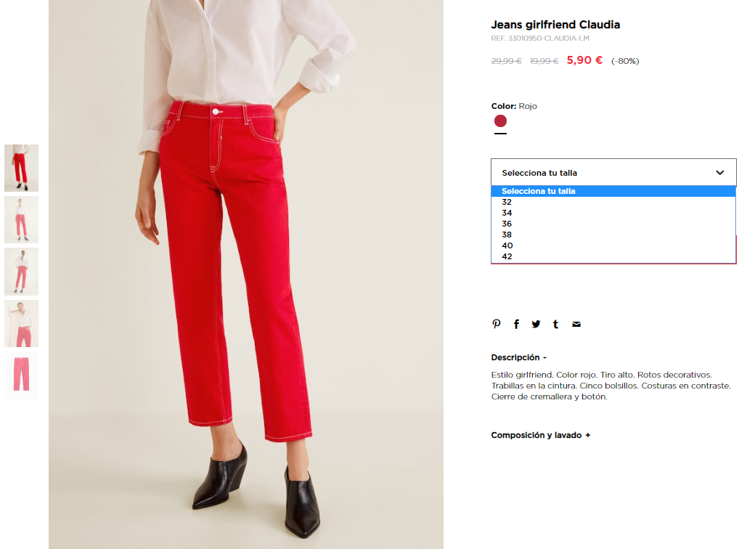Share the jeans on Pinterest

pyautogui.click(x=497, y=324)
